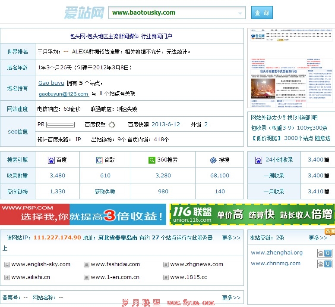This screenshot has width=335, height=307.
Task: Click the orange 改版 tag icon
Action: [x=330, y=232]
